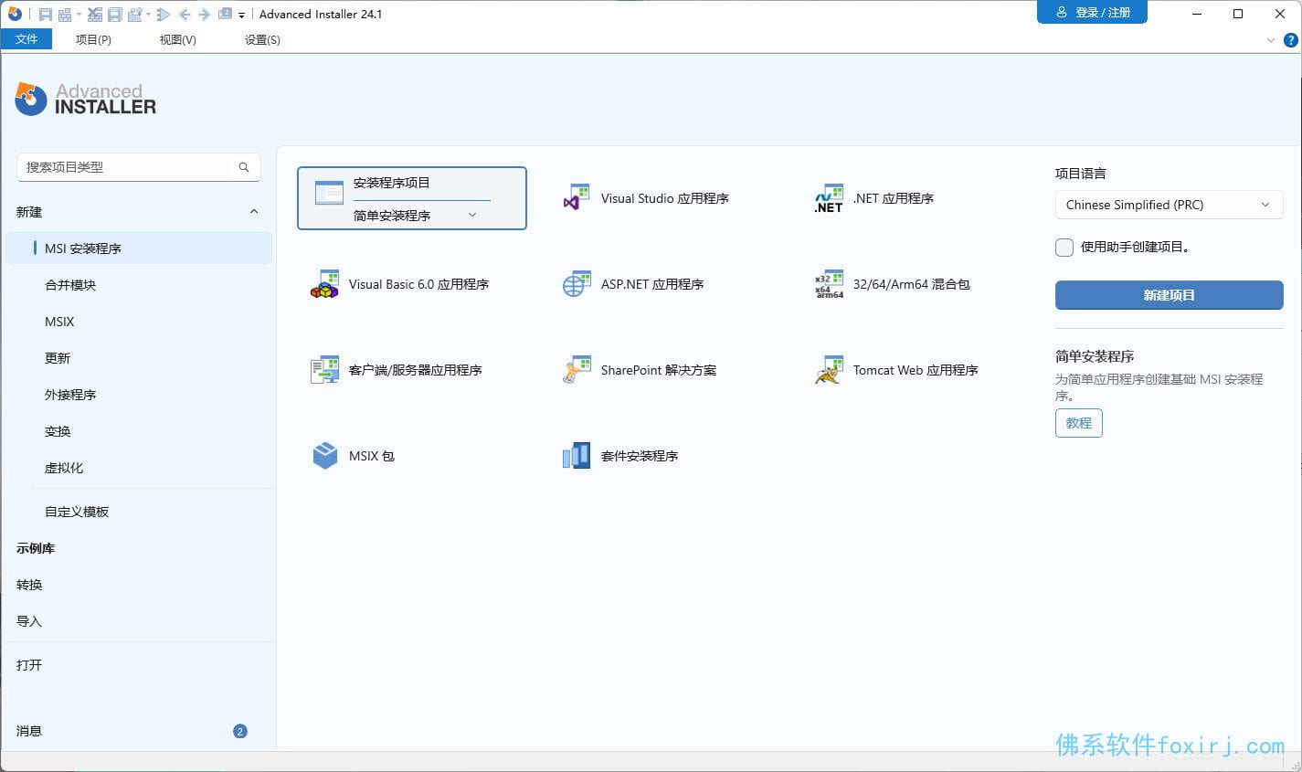Select the 客户端/服务器应用程序 icon
The height and width of the screenshot is (772, 1302).
(x=324, y=370)
